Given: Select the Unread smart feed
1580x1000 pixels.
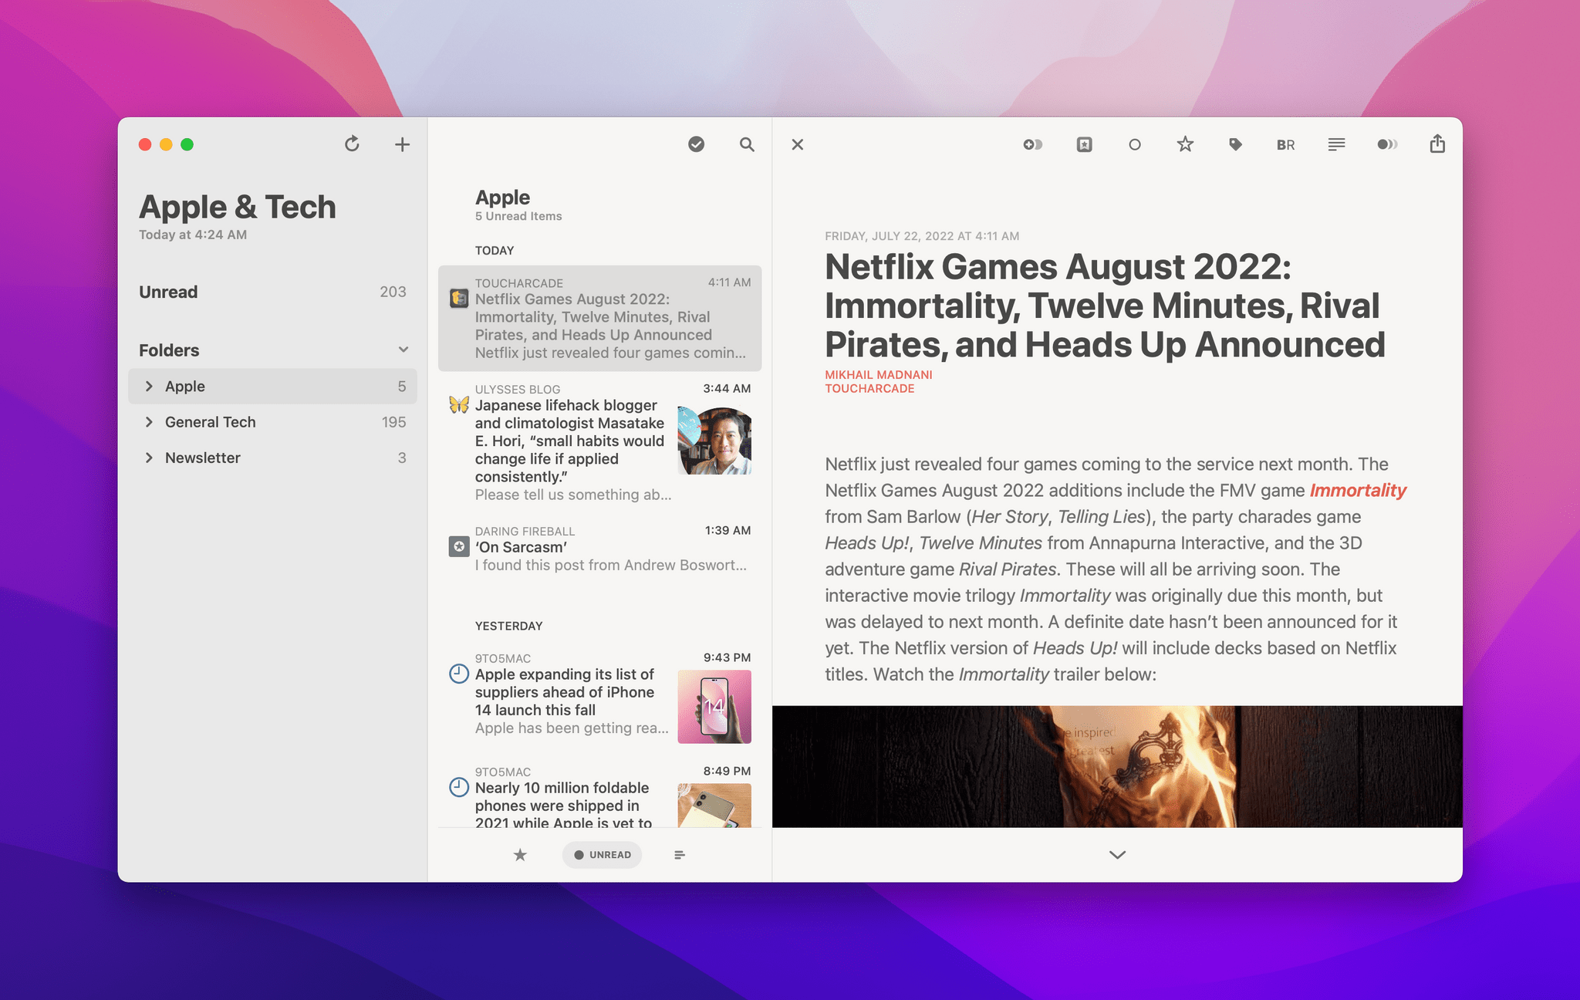Looking at the screenshot, I should point(272,292).
